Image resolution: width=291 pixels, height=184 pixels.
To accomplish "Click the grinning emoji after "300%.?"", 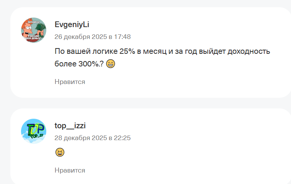I will (111, 64).
